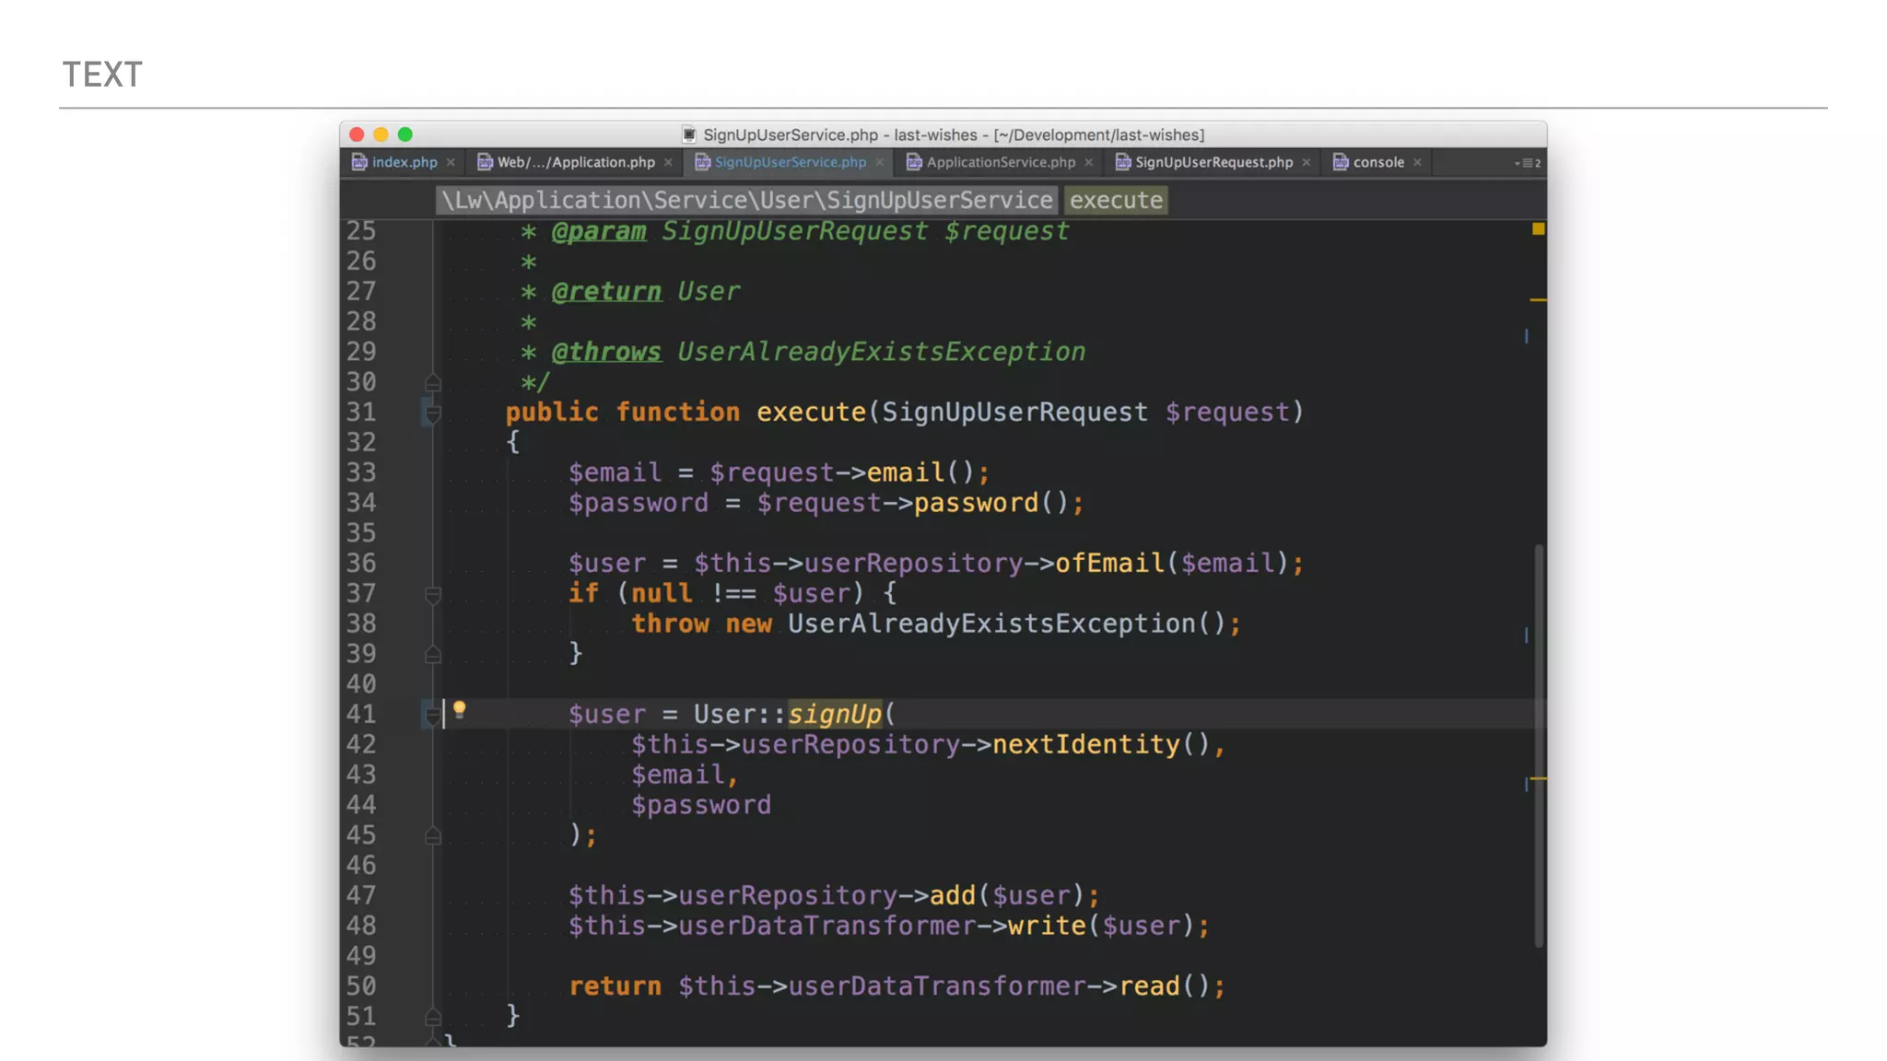Close the ApplicationService.php tab

(x=1088, y=162)
